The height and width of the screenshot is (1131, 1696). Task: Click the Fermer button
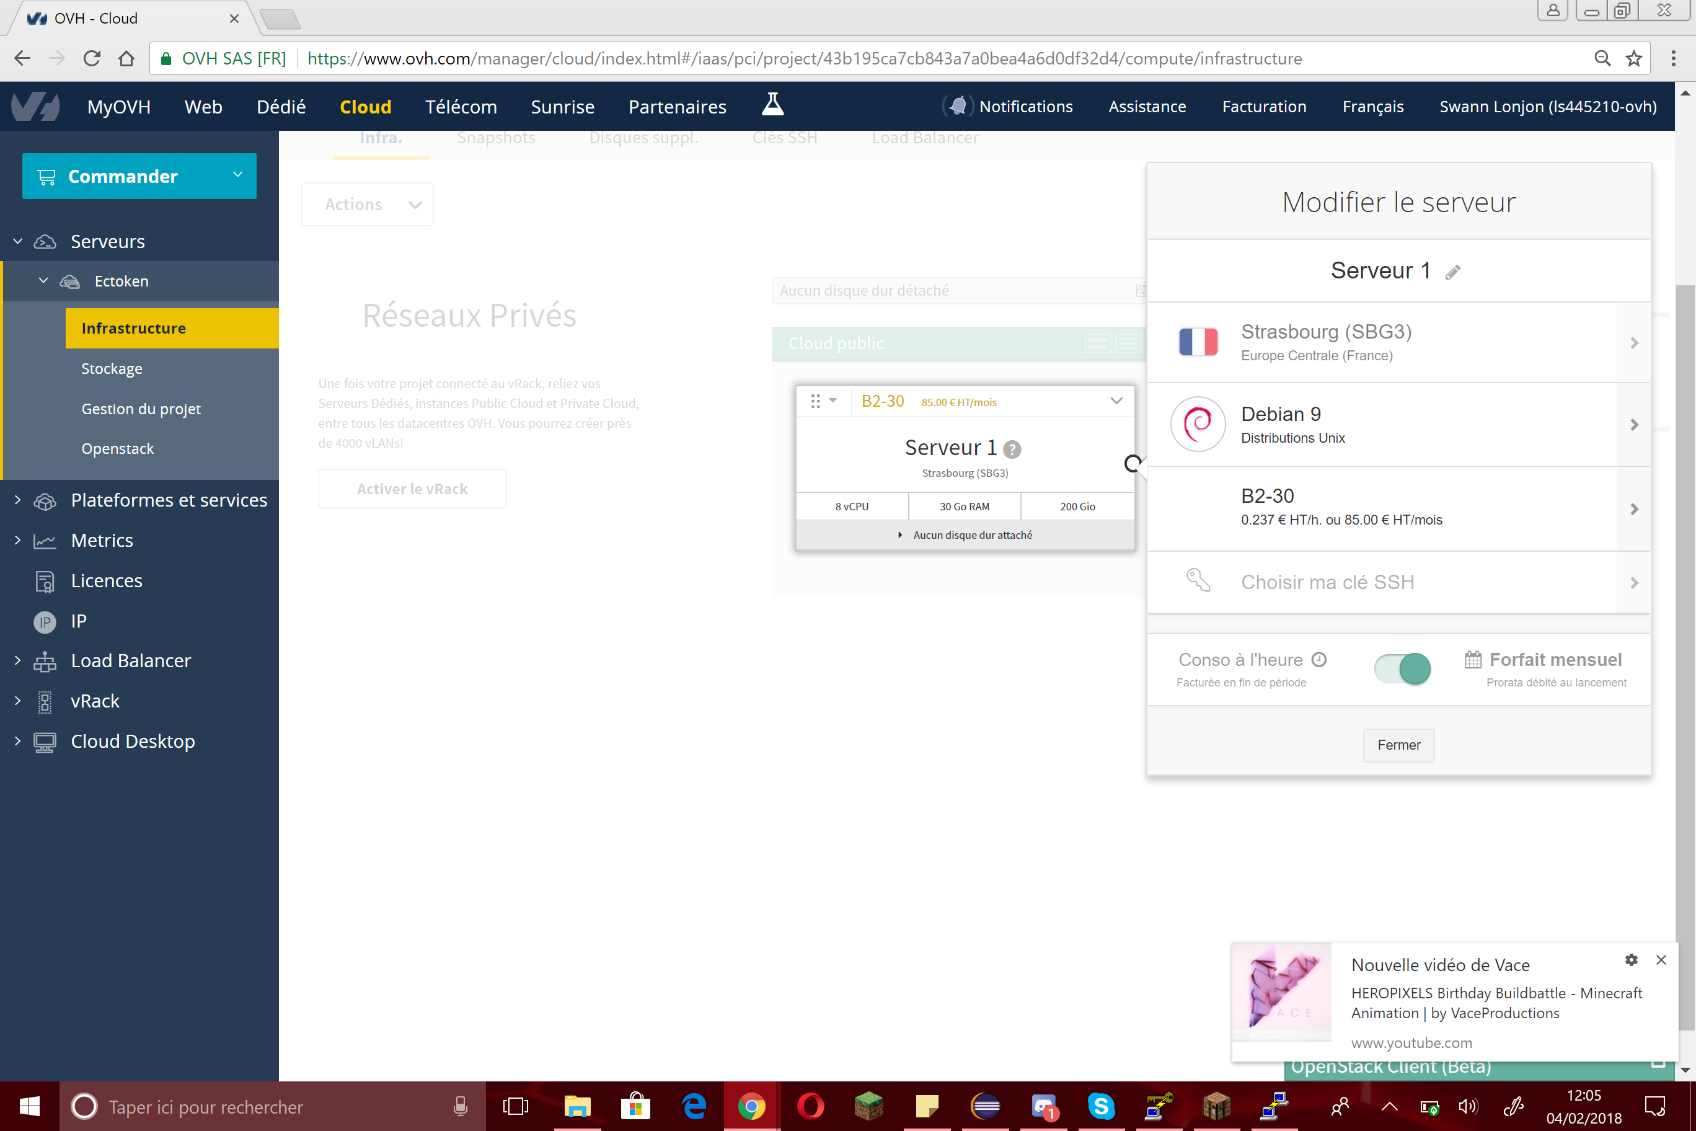click(1398, 745)
